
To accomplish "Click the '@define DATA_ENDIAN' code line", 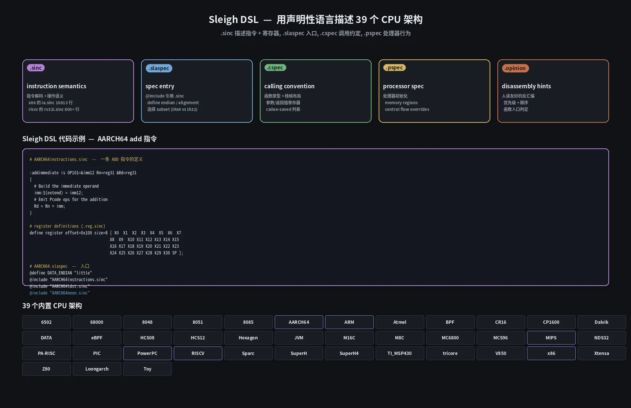I will pos(61,273).
